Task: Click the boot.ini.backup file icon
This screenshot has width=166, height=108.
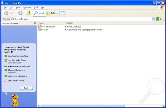Action: [40, 26]
